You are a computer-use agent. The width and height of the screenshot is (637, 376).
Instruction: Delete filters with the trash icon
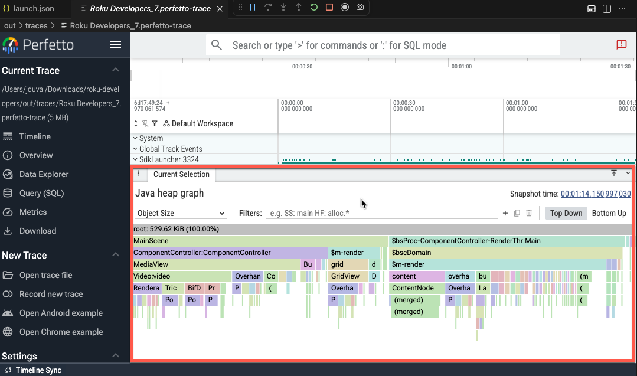[x=529, y=213]
